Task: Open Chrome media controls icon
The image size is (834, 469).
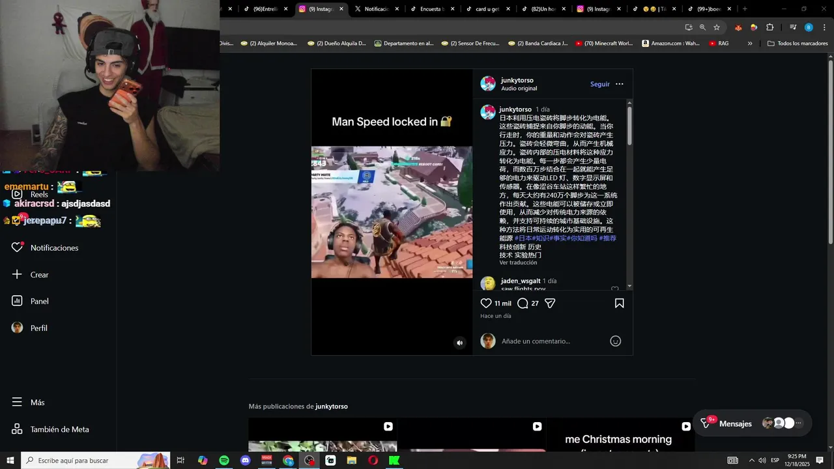Action: click(793, 27)
